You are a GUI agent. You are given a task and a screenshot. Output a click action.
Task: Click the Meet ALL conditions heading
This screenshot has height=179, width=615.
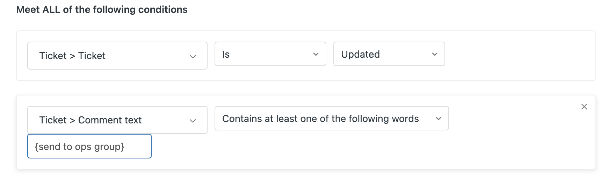102,9
